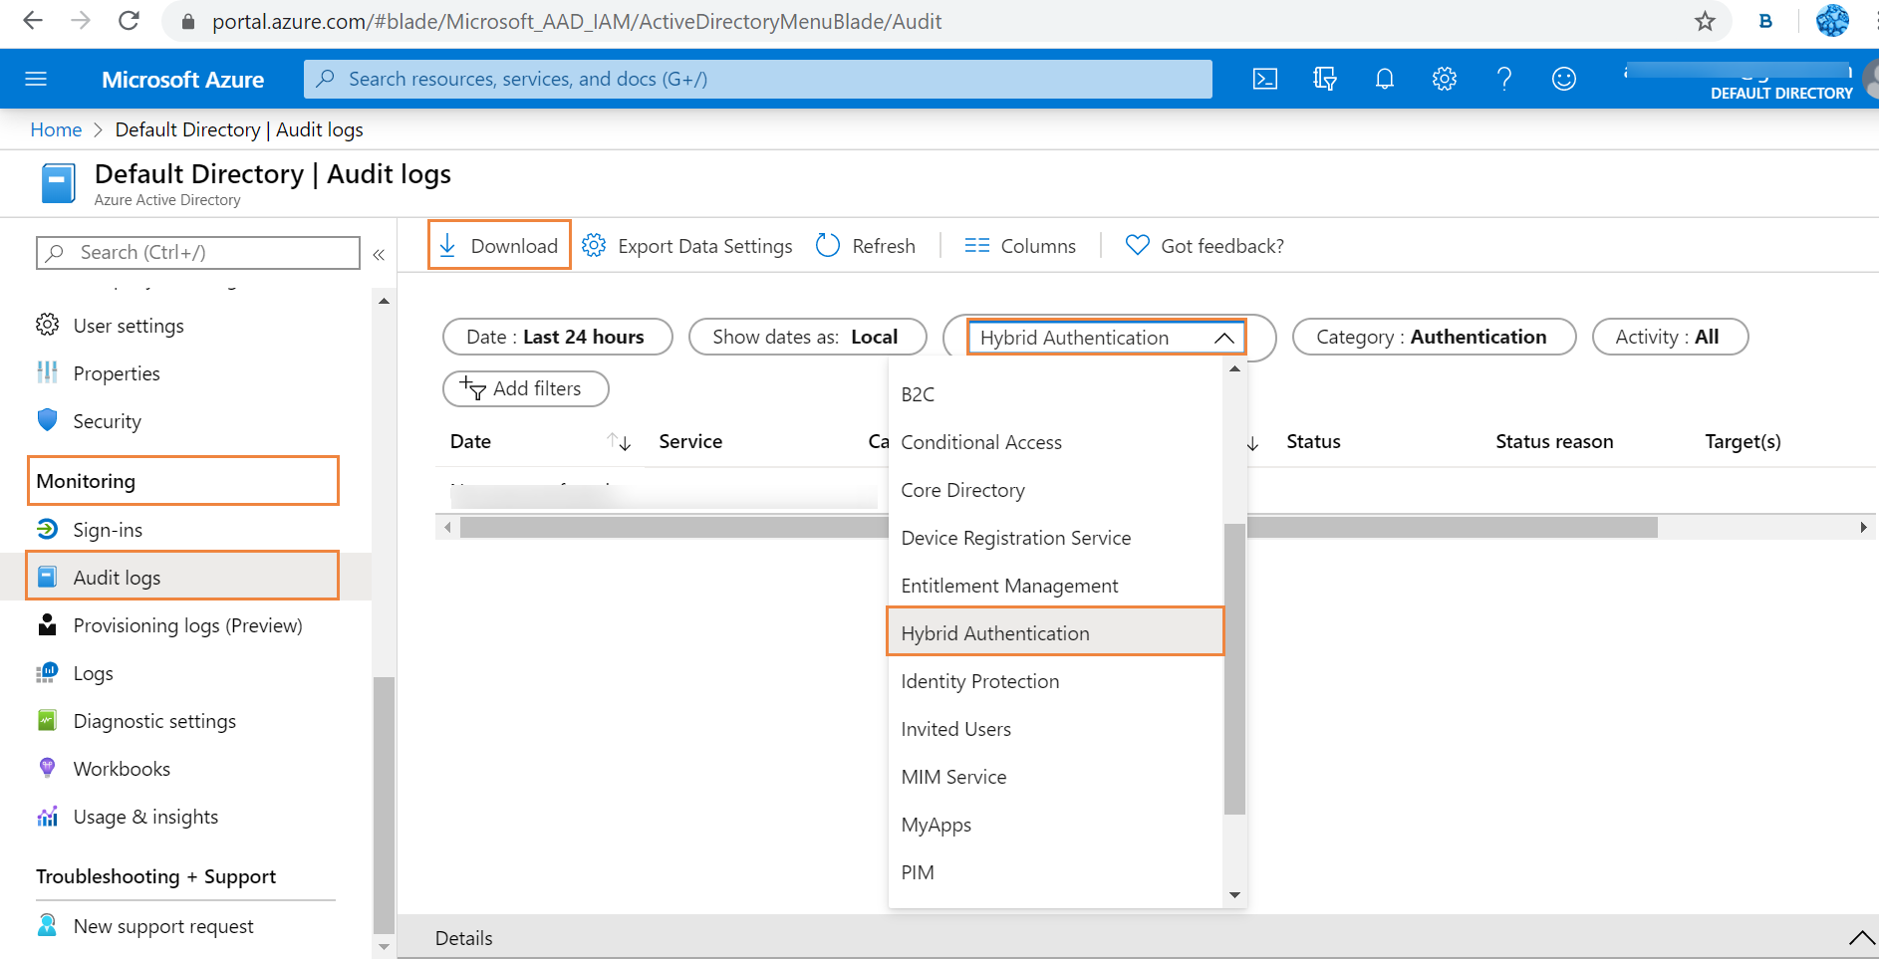1879x959 pixels.
Task: Click Add filters button
Action: 525,388
